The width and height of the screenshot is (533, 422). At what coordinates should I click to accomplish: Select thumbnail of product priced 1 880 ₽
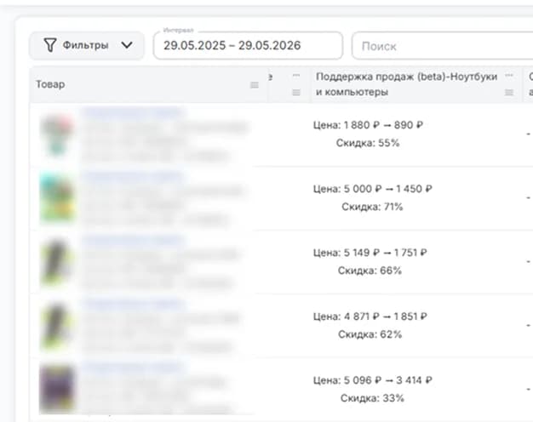[57, 135]
